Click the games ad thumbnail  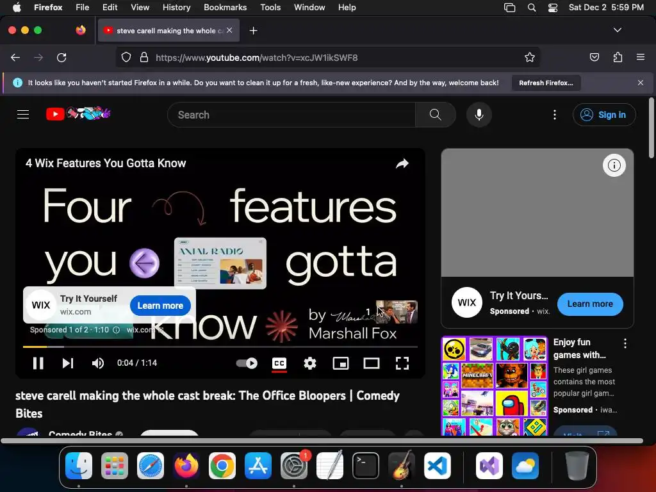(x=495, y=386)
